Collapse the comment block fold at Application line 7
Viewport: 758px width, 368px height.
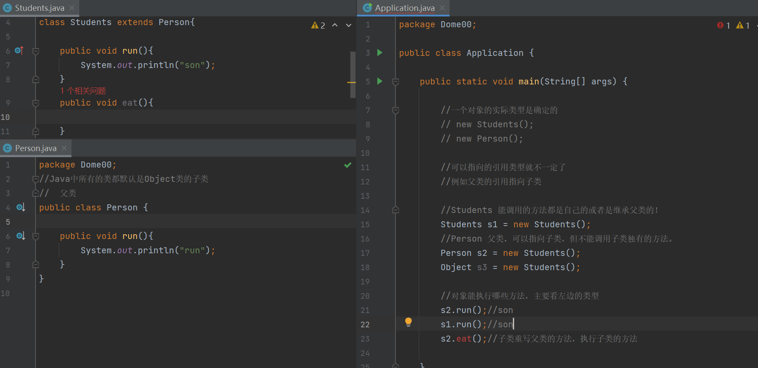click(395, 110)
